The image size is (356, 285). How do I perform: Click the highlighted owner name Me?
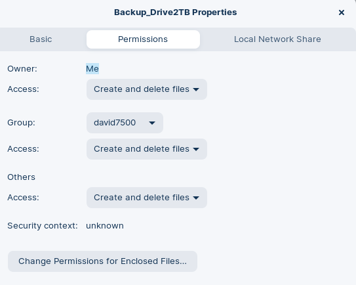pyautogui.click(x=92, y=69)
